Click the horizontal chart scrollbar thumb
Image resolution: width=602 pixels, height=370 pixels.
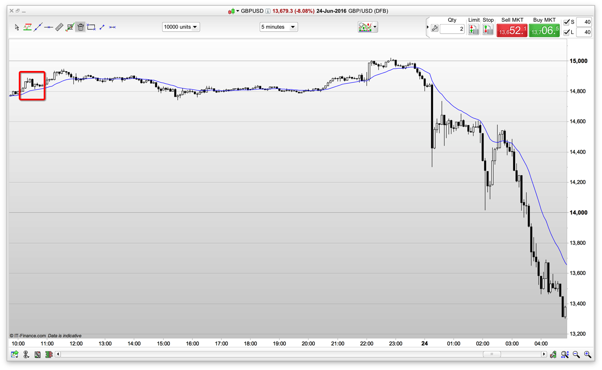click(x=492, y=354)
